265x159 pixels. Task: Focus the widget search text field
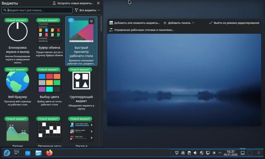point(37,10)
